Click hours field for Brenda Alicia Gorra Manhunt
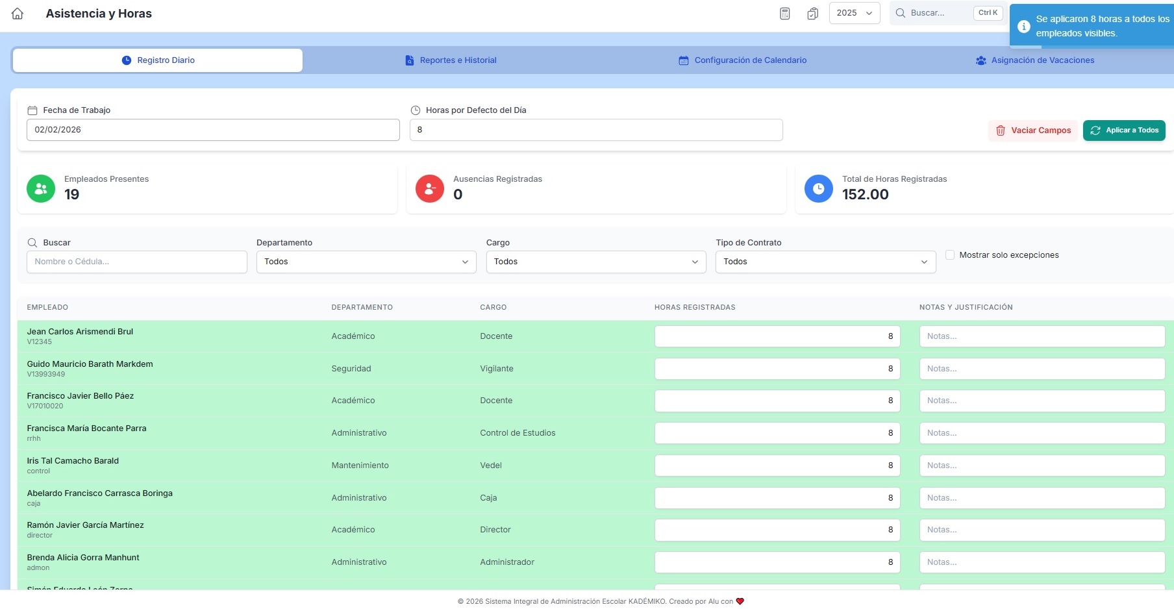The height and width of the screenshot is (609, 1174). (777, 562)
